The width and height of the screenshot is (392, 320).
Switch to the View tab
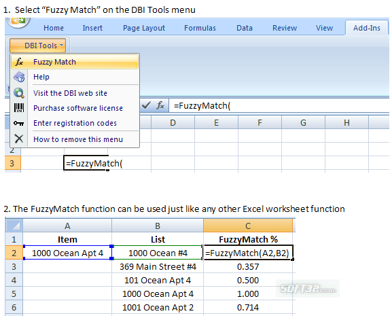pyautogui.click(x=324, y=28)
